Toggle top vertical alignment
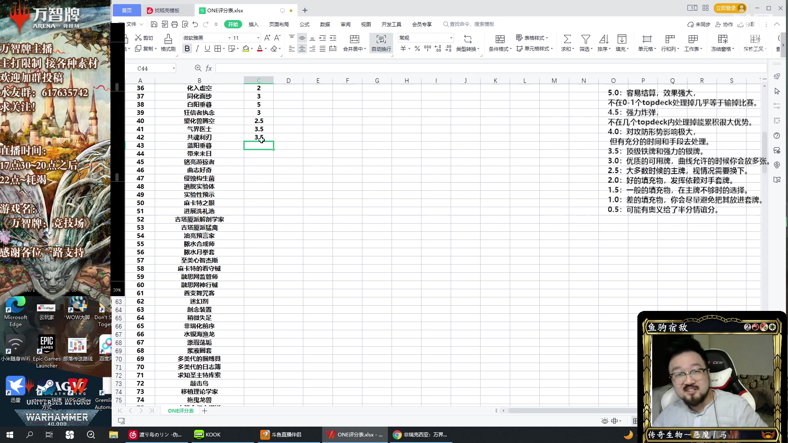This screenshot has width=788, height=443. tap(292, 38)
